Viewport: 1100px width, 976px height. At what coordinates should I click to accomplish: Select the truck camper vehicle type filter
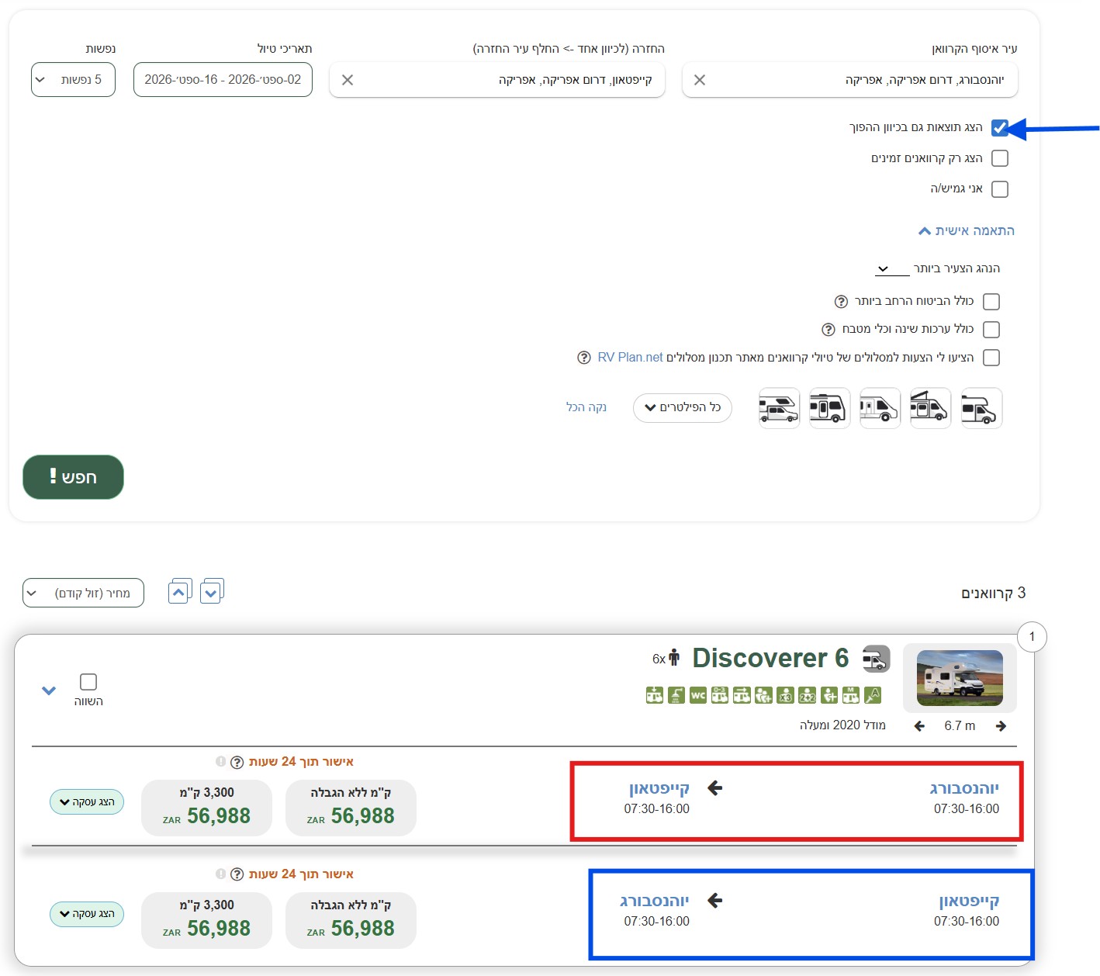pos(779,408)
